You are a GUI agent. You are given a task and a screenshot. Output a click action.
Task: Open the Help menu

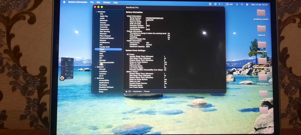click(x=115, y=3)
